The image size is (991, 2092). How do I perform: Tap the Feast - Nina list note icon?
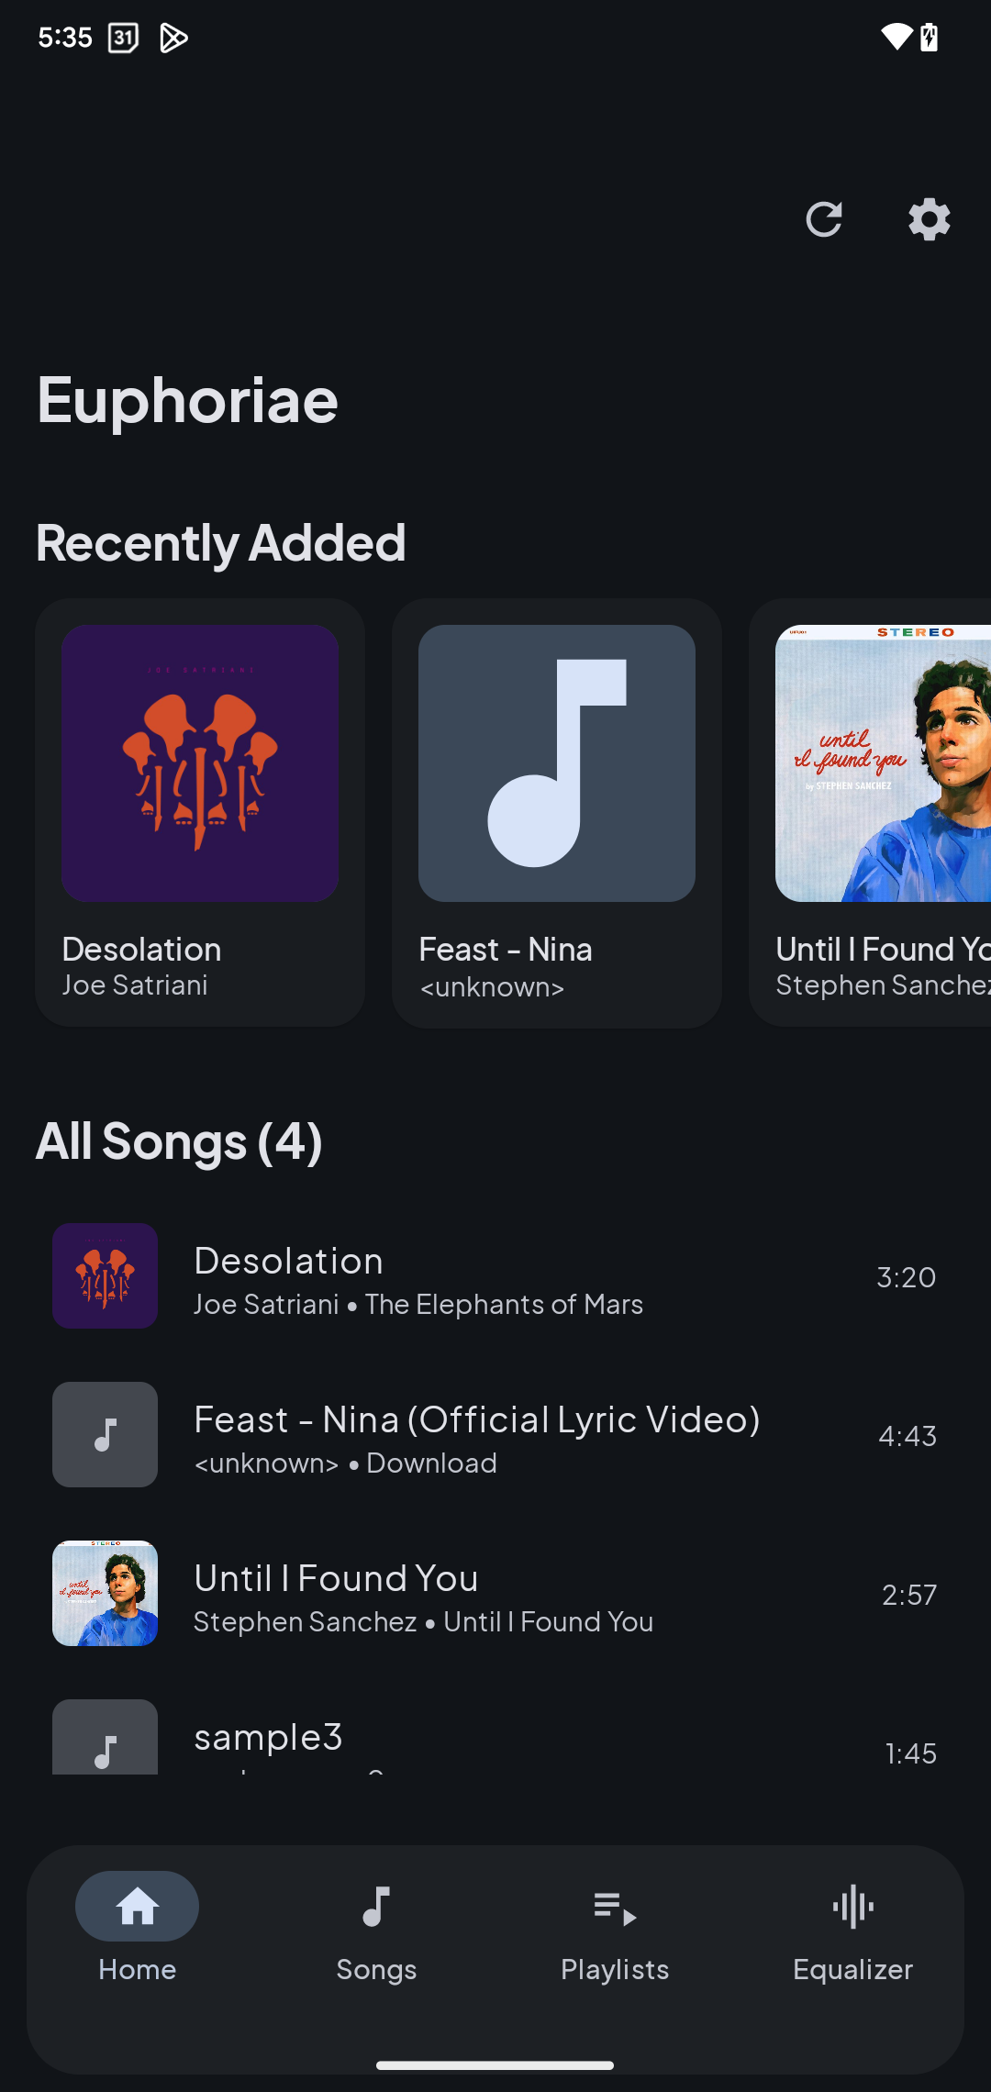pos(105,1435)
